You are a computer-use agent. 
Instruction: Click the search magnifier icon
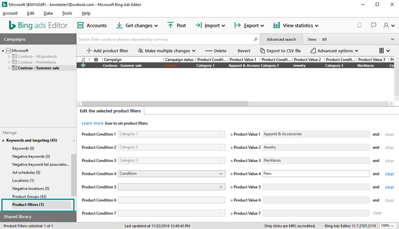click(x=255, y=39)
